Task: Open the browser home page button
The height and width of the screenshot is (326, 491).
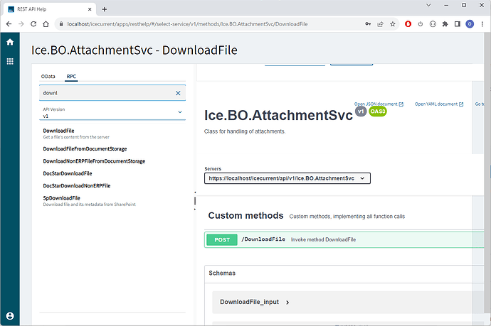Action: click(46, 24)
